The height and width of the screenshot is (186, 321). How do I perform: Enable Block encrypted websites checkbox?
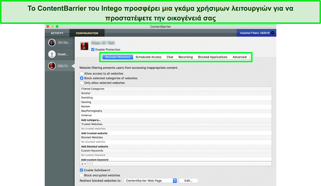click(x=81, y=175)
